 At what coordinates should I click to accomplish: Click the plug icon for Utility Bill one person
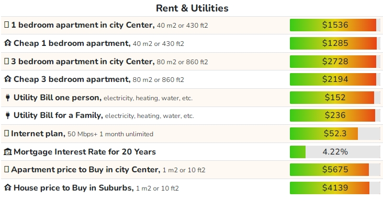pyautogui.click(x=7, y=98)
